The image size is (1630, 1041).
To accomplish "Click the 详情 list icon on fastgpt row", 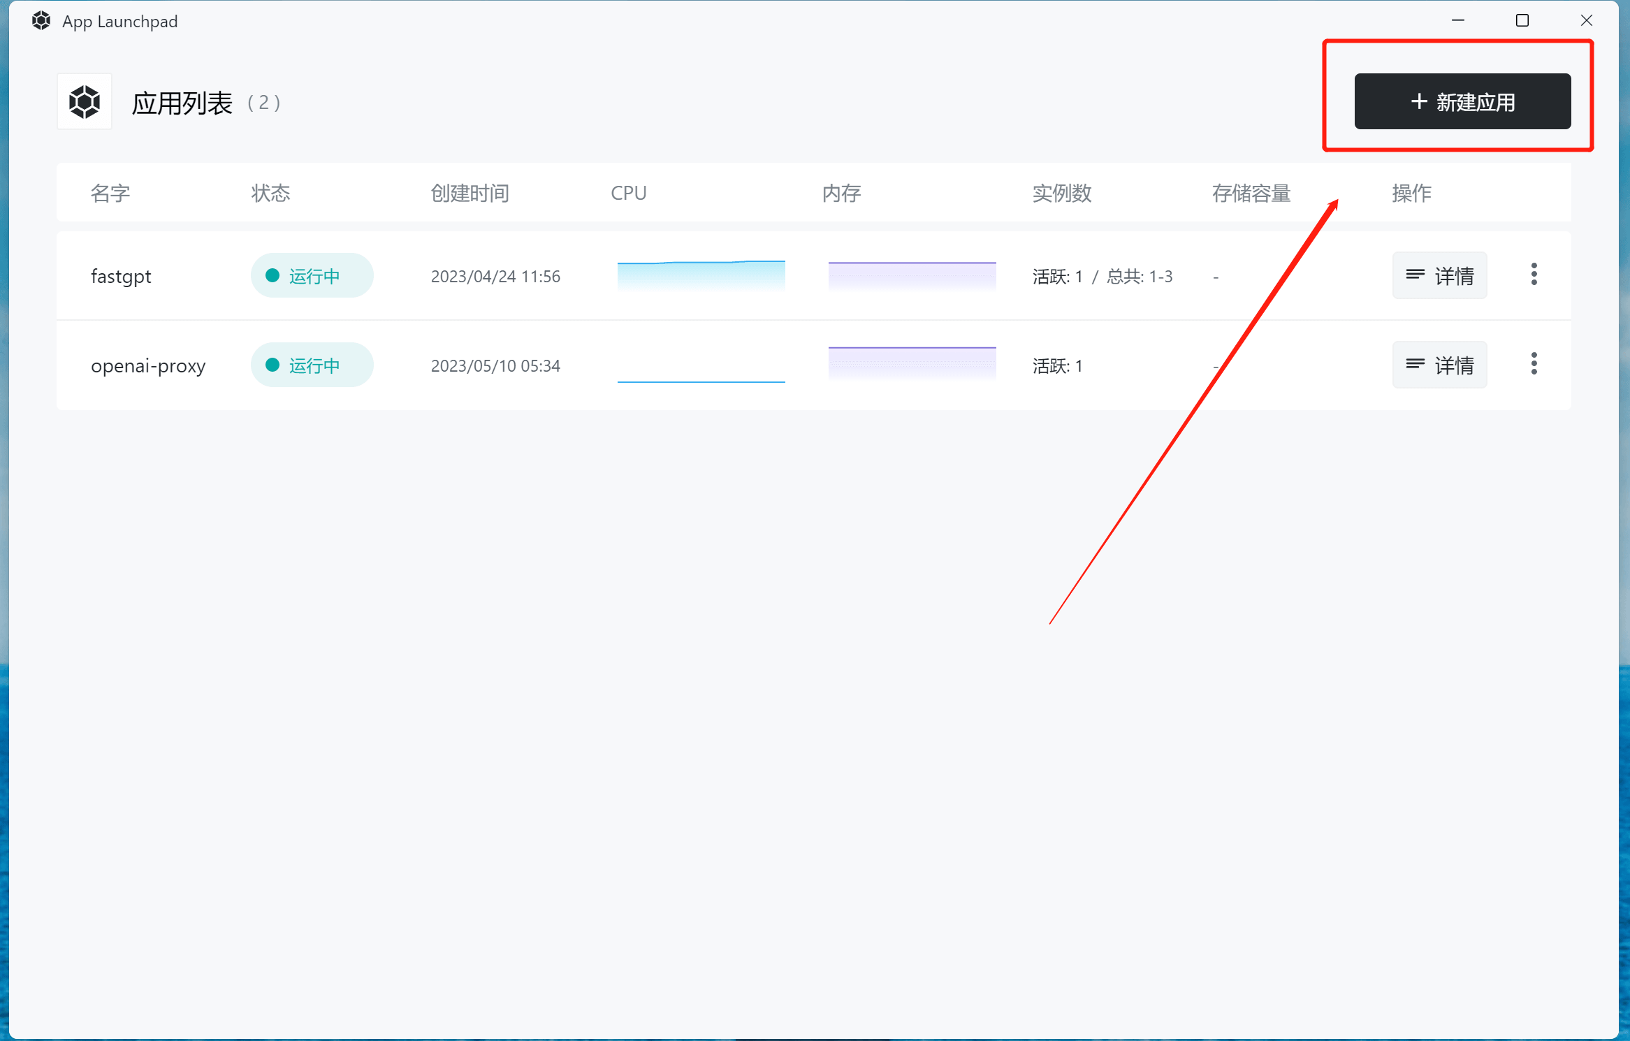I will pos(1416,275).
